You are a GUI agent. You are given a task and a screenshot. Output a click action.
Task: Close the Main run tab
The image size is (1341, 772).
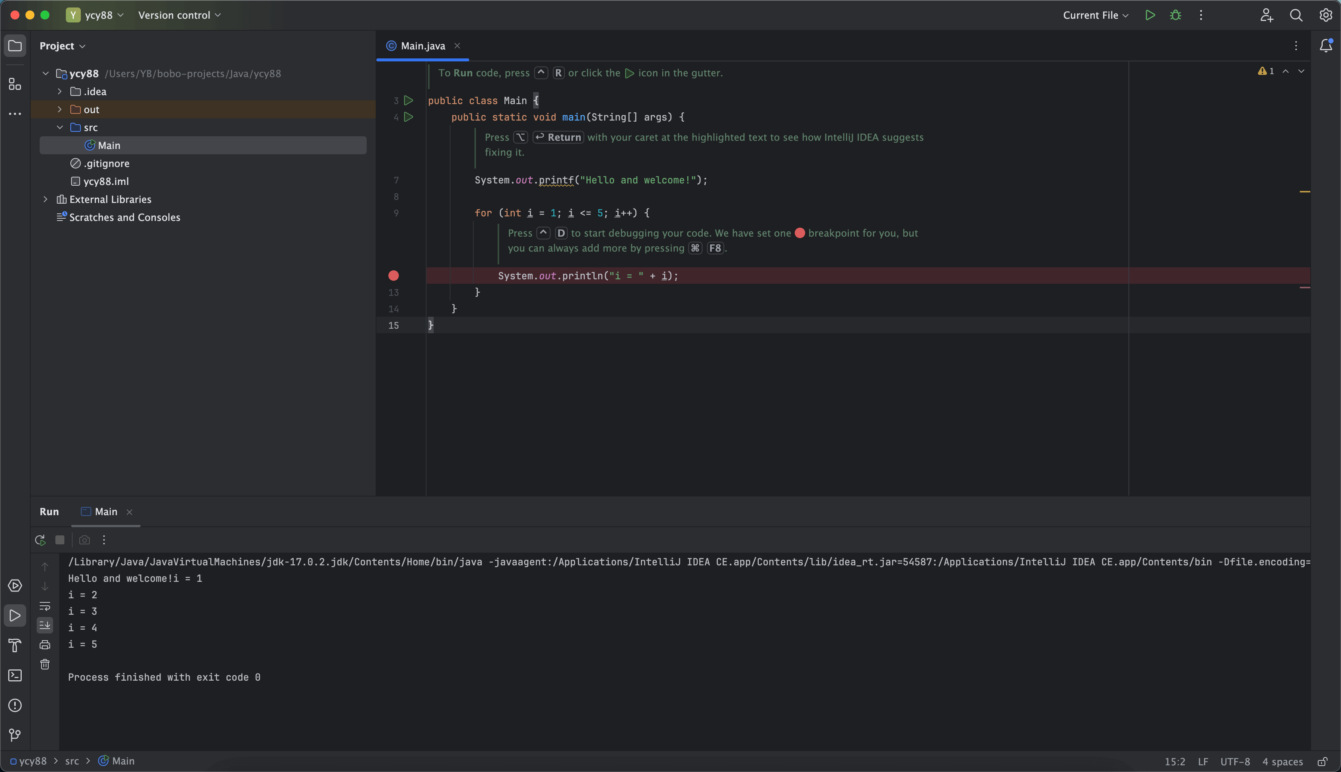click(x=129, y=512)
